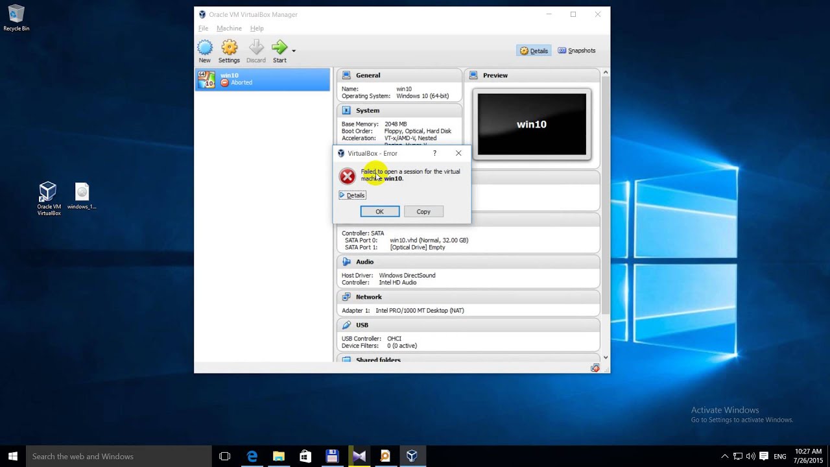Click the Boot Order value text
The image size is (830, 467).
(418, 131)
